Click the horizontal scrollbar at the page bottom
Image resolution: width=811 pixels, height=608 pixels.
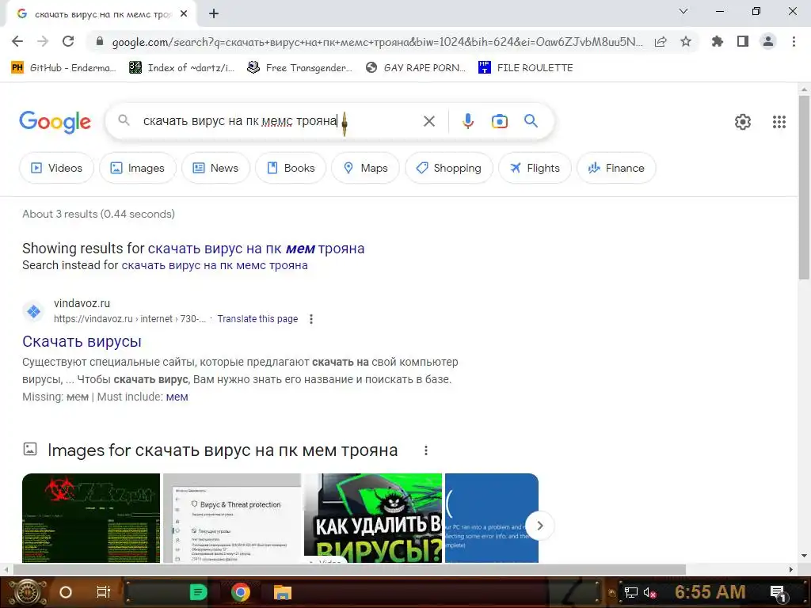[349, 569]
